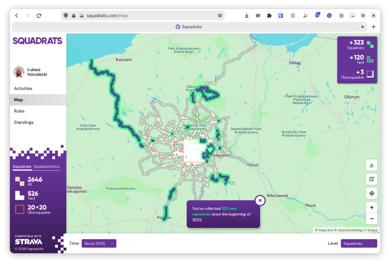Viewport: 390px width, 264px height.
Task: Open the Time period dropdown
Action: tap(99, 243)
